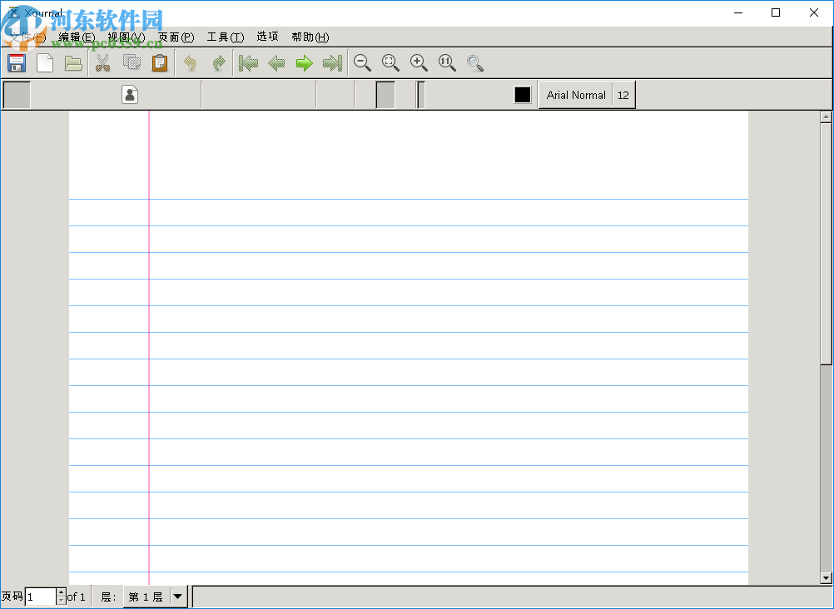The width and height of the screenshot is (834, 609).
Task: Copy the selection using the copy icon
Action: (132, 62)
